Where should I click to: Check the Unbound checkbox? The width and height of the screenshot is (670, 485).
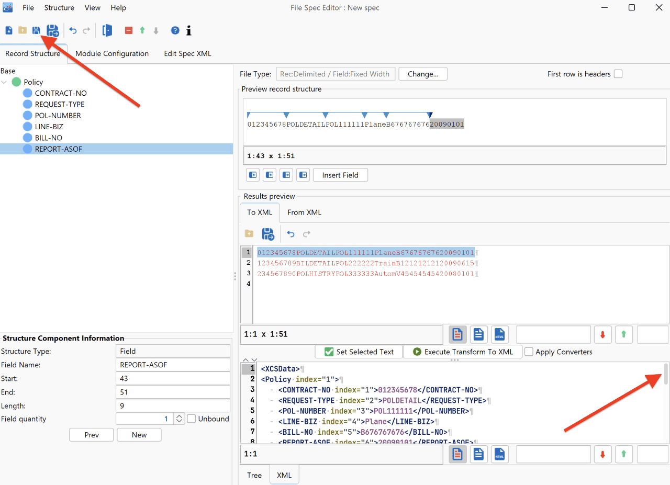click(x=192, y=419)
